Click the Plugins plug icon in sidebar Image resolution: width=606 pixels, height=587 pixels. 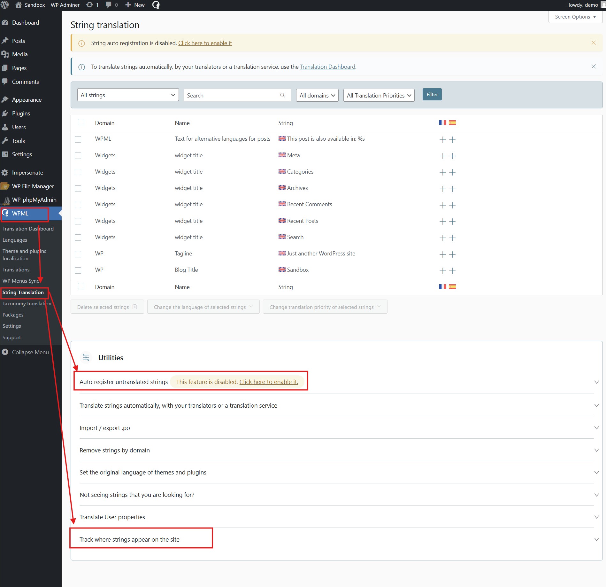[5, 113]
